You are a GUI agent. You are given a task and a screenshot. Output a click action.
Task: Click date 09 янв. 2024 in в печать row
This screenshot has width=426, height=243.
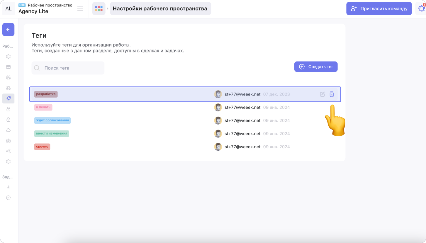(276, 108)
